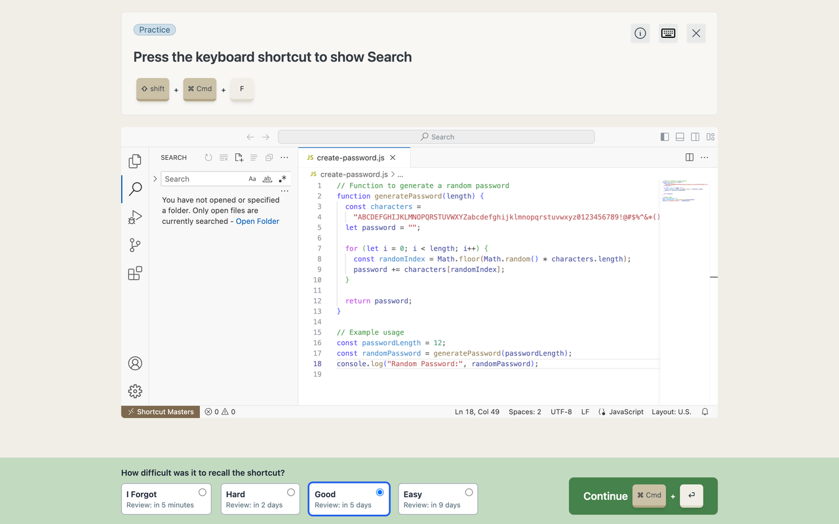Select the "Easy" difficulty option

(438, 499)
